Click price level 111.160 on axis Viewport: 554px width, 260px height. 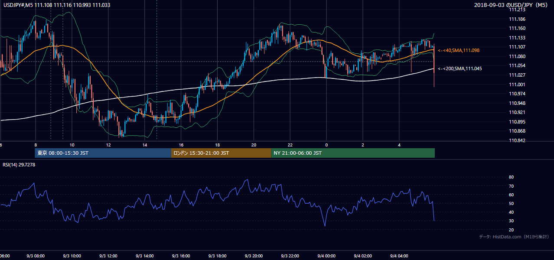click(x=518, y=29)
